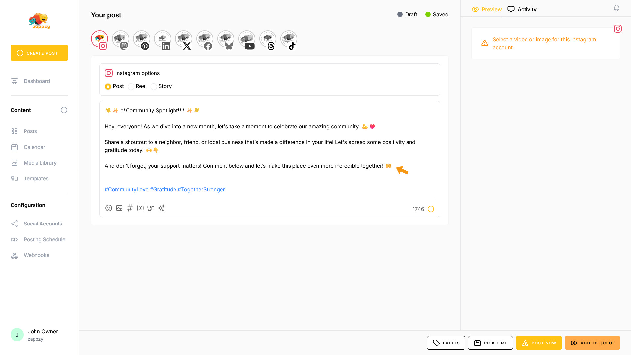
Task: Open Calendar from the sidebar
Action: 34,147
